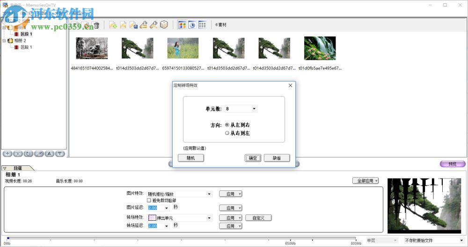This screenshot has height=247, width=468.
Task: Open 应用 dropdown beside 转场延迟
Action: click(230, 226)
